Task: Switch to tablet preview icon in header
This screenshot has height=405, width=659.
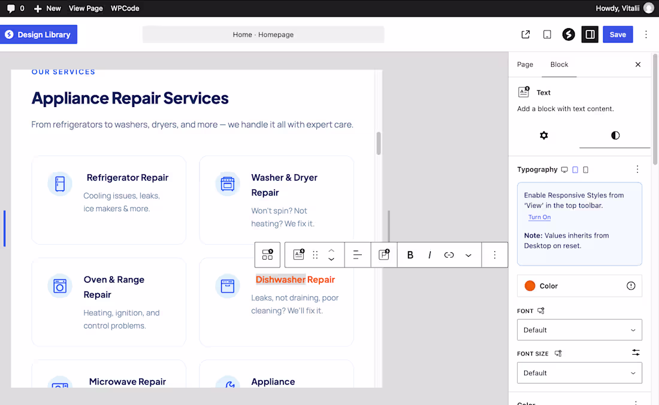Action: [x=547, y=35]
